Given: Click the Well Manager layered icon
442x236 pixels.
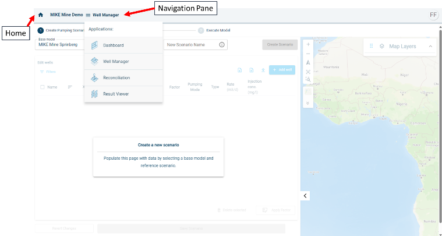Looking at the screenshot, I should click(x=94, y=61).
